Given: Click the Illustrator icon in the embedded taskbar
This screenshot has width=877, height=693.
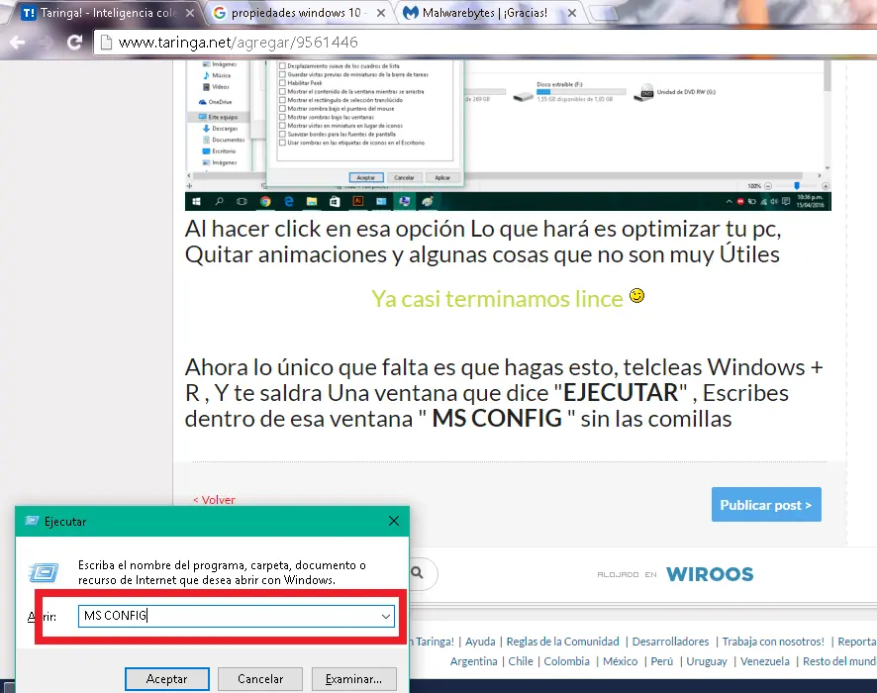Looking at the screenshot, I should pyautogui.click(x=358, y=201).
